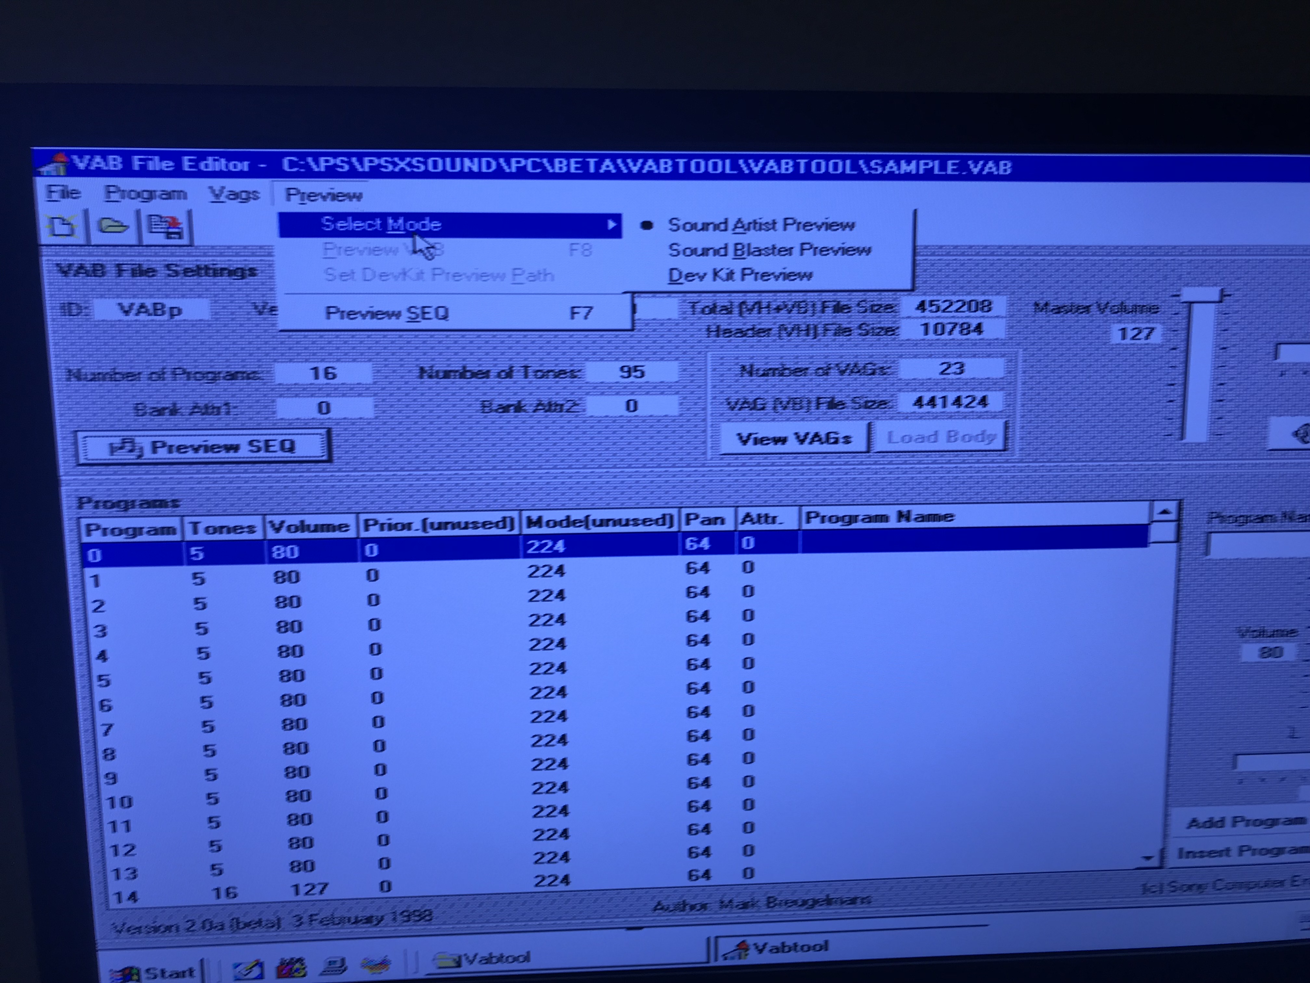Open the Vags menu
Screen dimensions: 1310x983
[234, 194]
